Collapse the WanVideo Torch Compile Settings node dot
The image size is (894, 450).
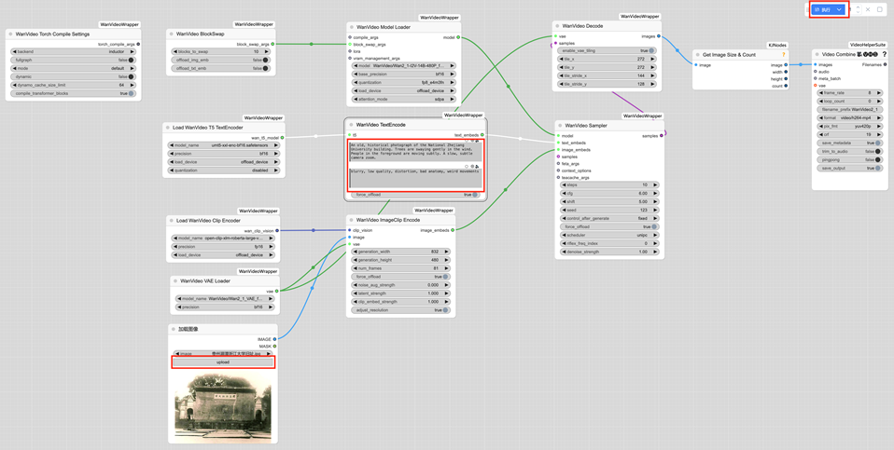11,34
